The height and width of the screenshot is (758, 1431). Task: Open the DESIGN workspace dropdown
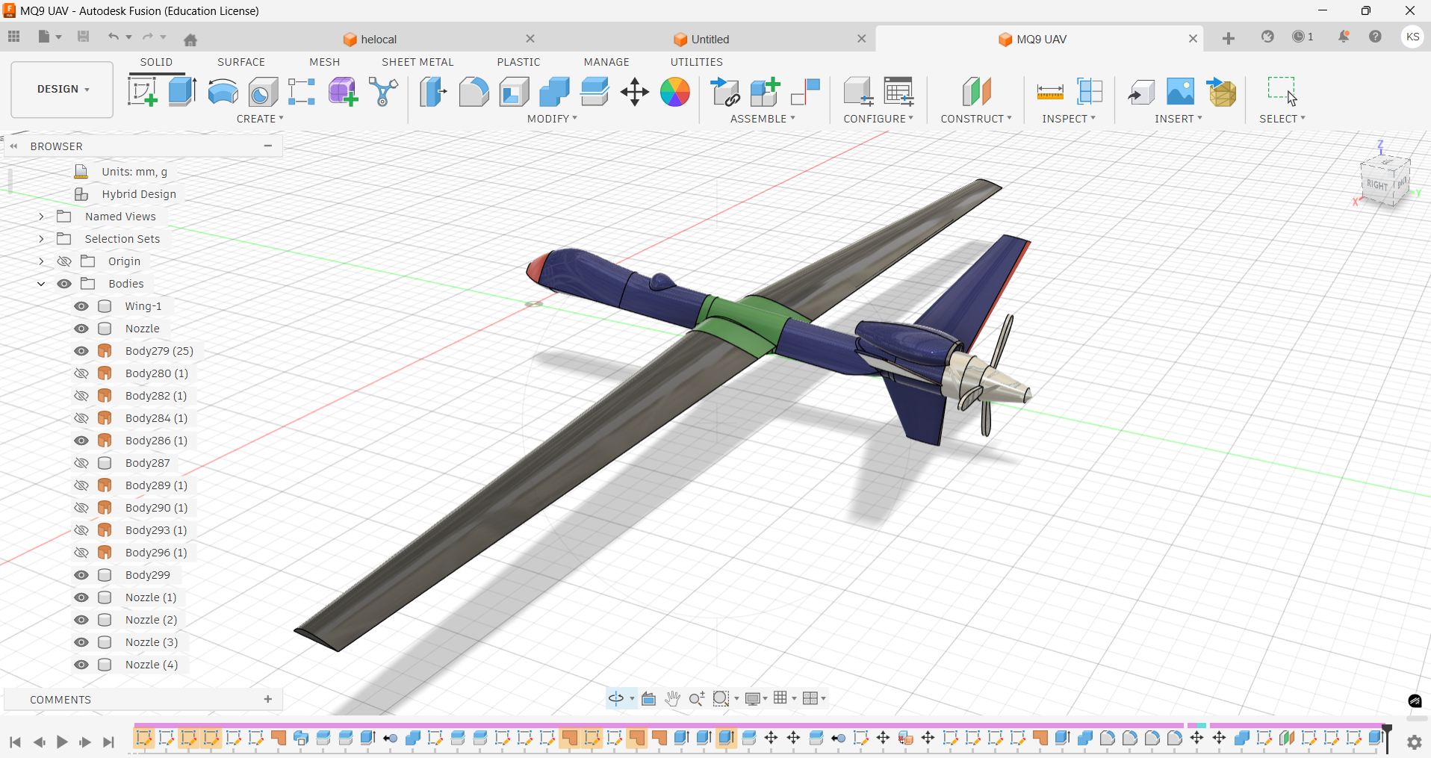coord(63,89)
